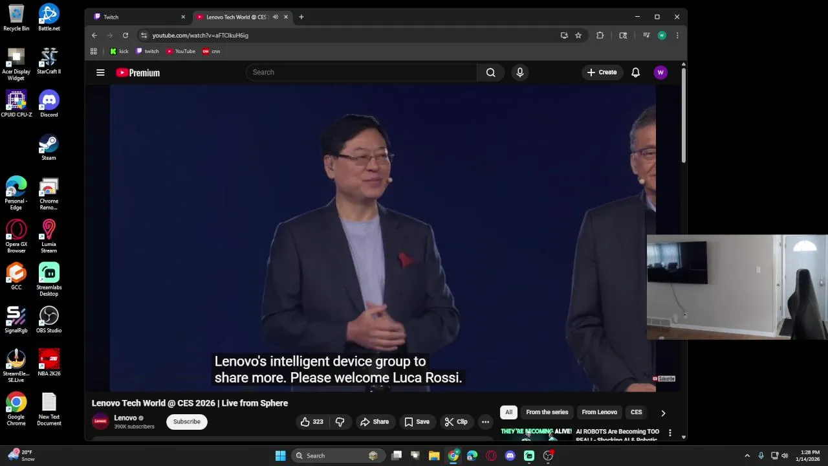The height and width of the screenshot is (466, 828).
Task: Bookmark this tab with the star icon
Action: (x=578, y=35)
